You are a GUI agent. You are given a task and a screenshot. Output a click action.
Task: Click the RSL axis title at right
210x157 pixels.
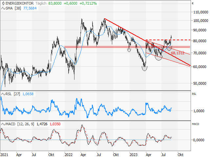click(x=194, y=94)
